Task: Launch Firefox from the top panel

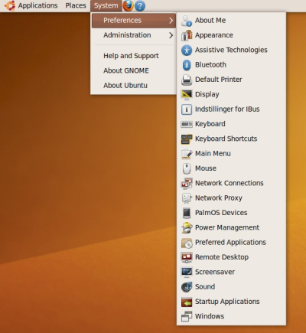Action: (128, 5)
